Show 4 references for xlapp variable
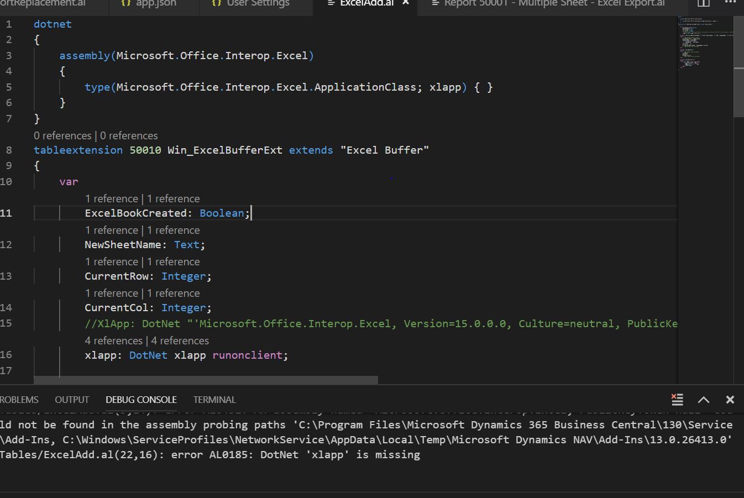The height and width of the screenshot is (498, 744). (x=113, y=340)
